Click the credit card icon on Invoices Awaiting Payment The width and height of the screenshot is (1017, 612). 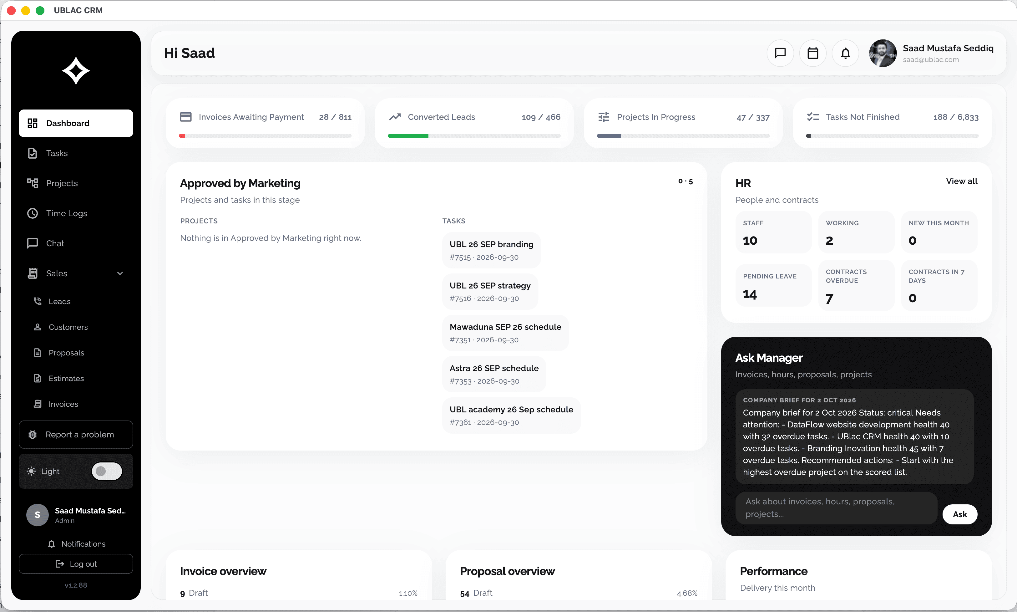click(186, 117)
